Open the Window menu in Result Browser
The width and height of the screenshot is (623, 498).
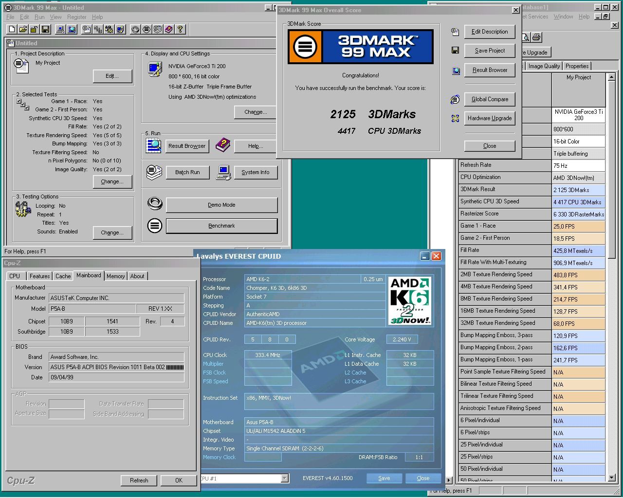click(563, 17)
